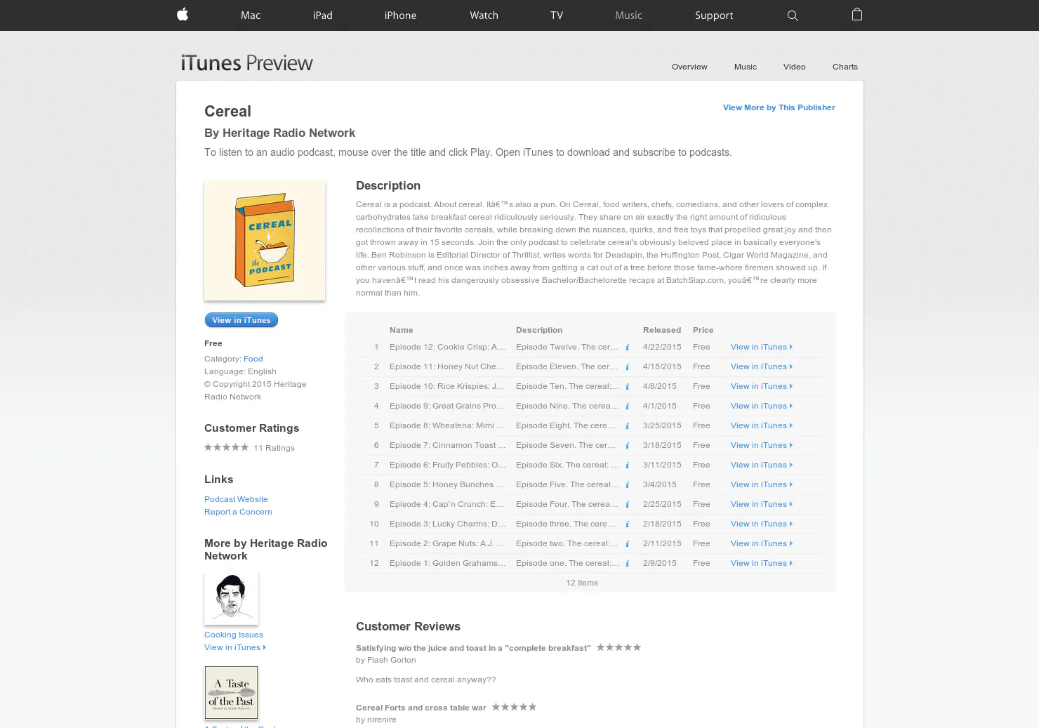The width and height of the screenshot is (1039, 728).
Task: Click the 3/25/2015 release date cell
Action: pyautogui.click(x=662, y=425)
